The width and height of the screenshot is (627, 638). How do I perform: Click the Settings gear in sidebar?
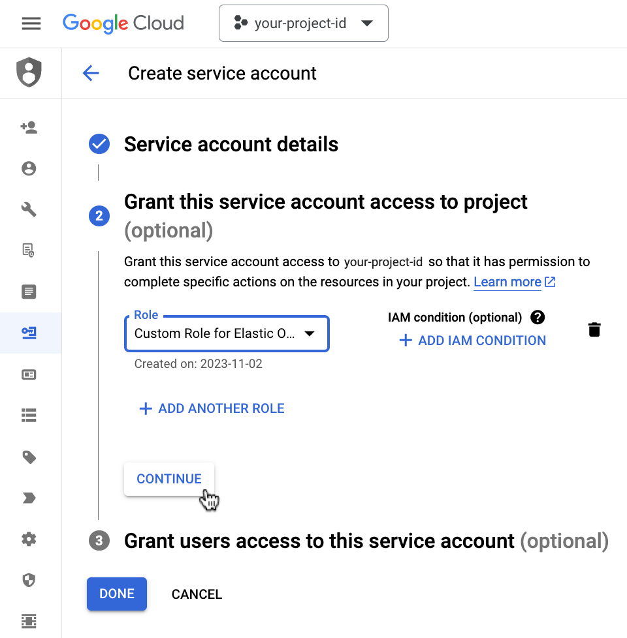click(29, 539)
